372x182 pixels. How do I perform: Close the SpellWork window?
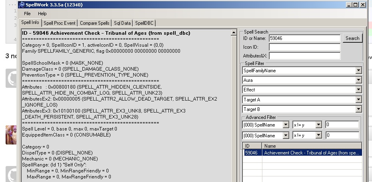tap(363, 5)
